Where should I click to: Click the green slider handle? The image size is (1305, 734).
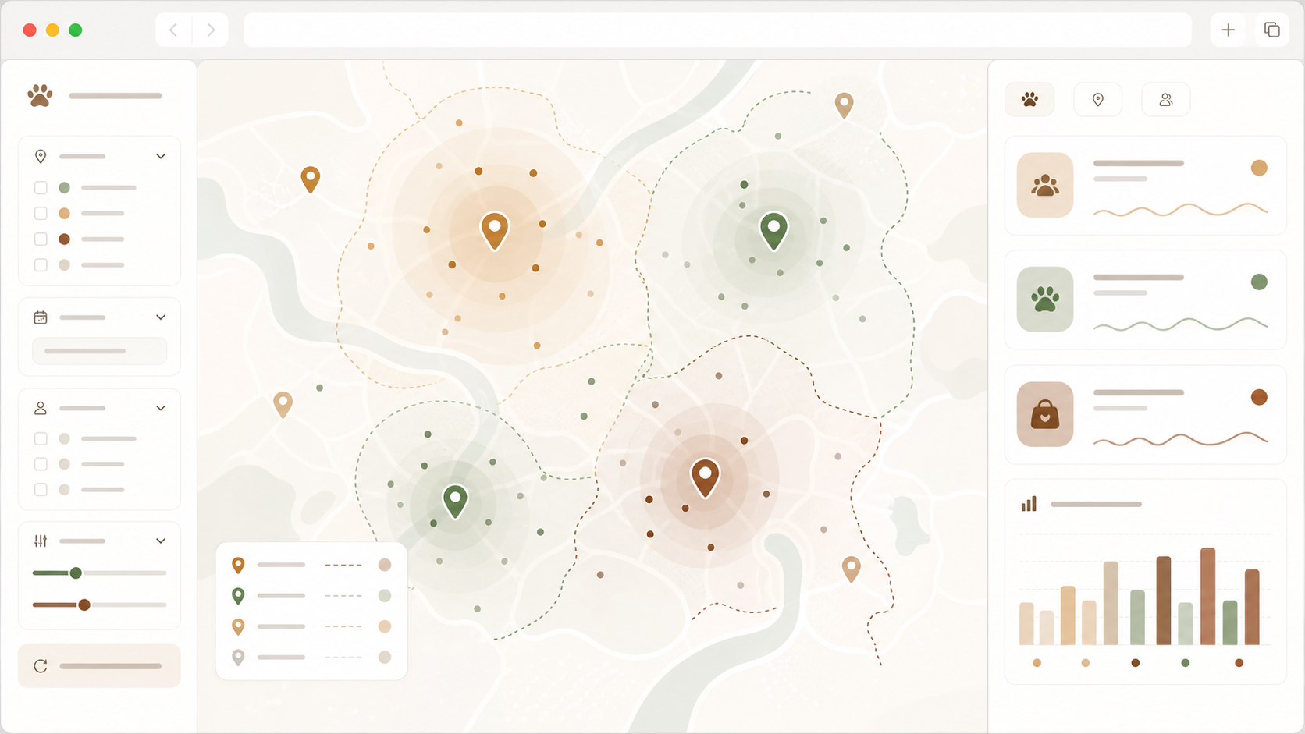(76, 573)
